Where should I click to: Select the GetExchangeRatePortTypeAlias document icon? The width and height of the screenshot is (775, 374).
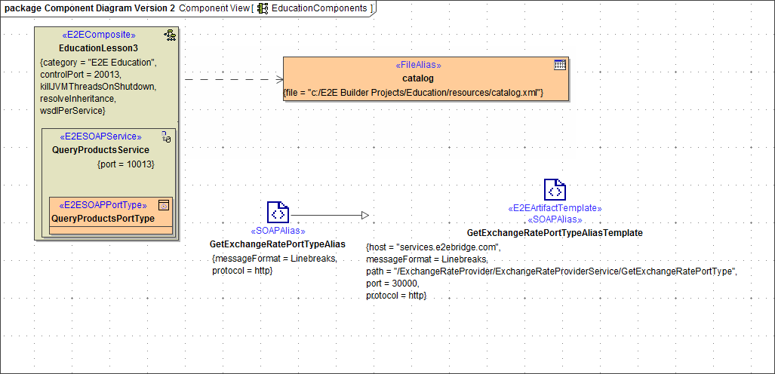pyautogui.click(x=278, y=213)
